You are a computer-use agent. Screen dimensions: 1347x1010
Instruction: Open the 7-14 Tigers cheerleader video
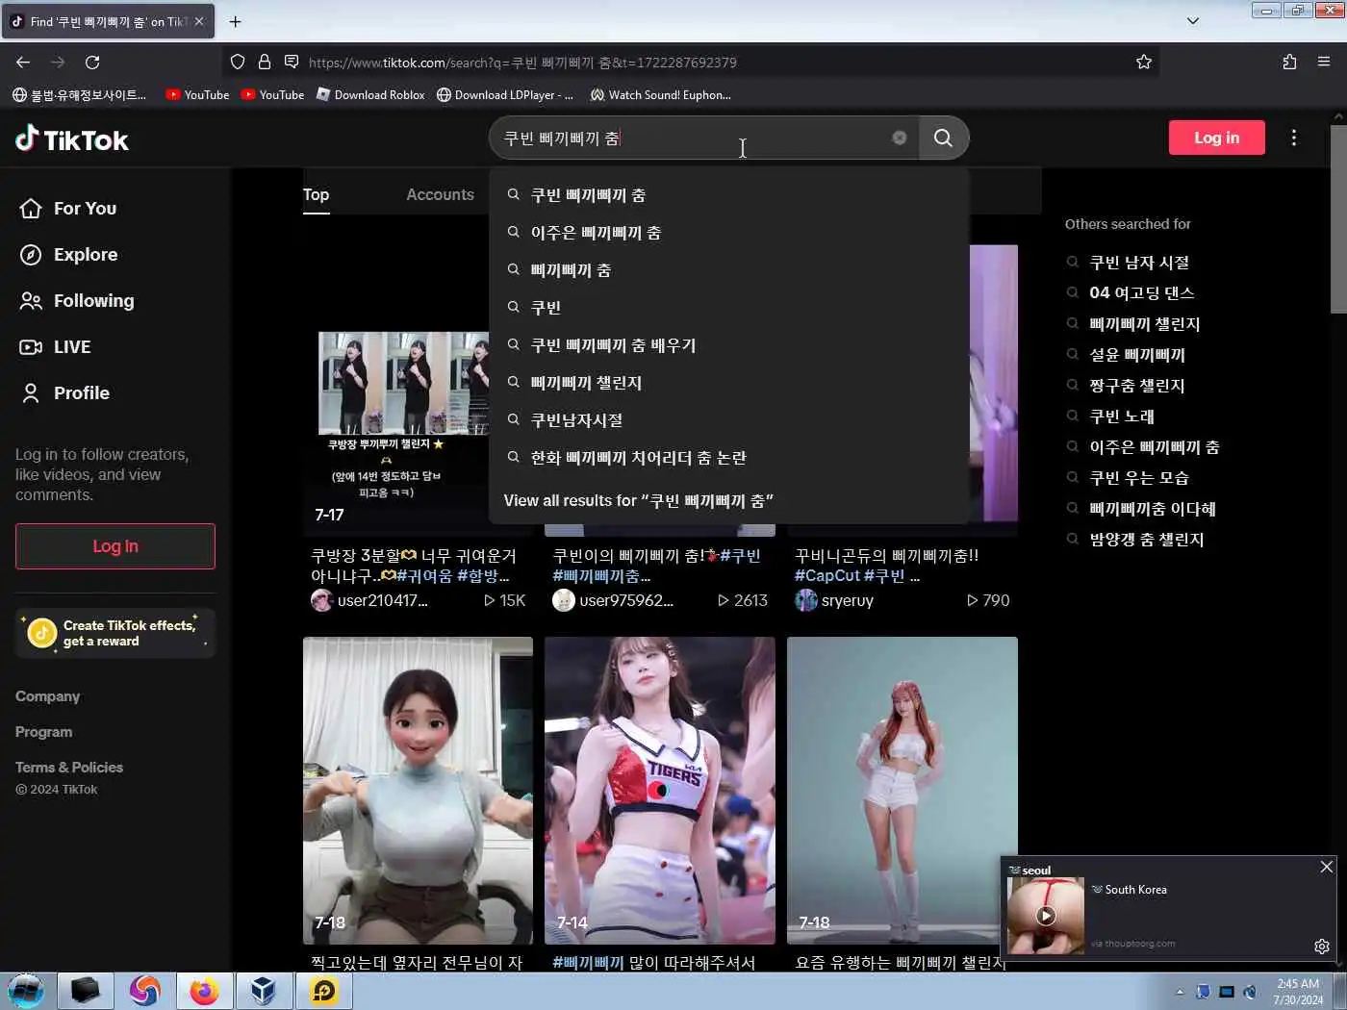(x=660, y=790)
